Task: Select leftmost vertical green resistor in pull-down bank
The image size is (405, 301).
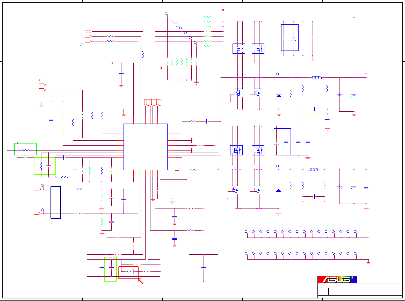Action: point(167,62)
